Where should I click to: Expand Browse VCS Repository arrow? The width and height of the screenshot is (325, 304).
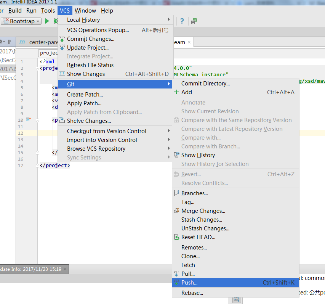[x=169, y=148]
